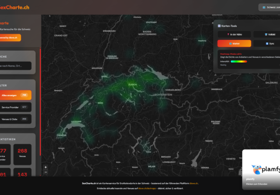This screenshot has width=280, height=195.
Task: Select the Alles anzeigen filter
Action: 16,95
